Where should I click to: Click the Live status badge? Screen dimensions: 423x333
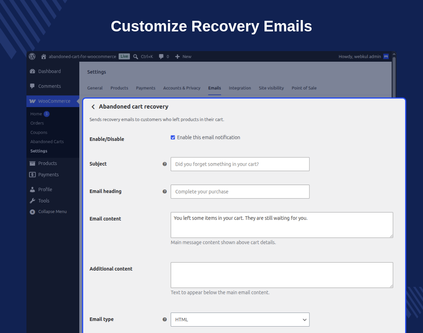coord(124,56)
